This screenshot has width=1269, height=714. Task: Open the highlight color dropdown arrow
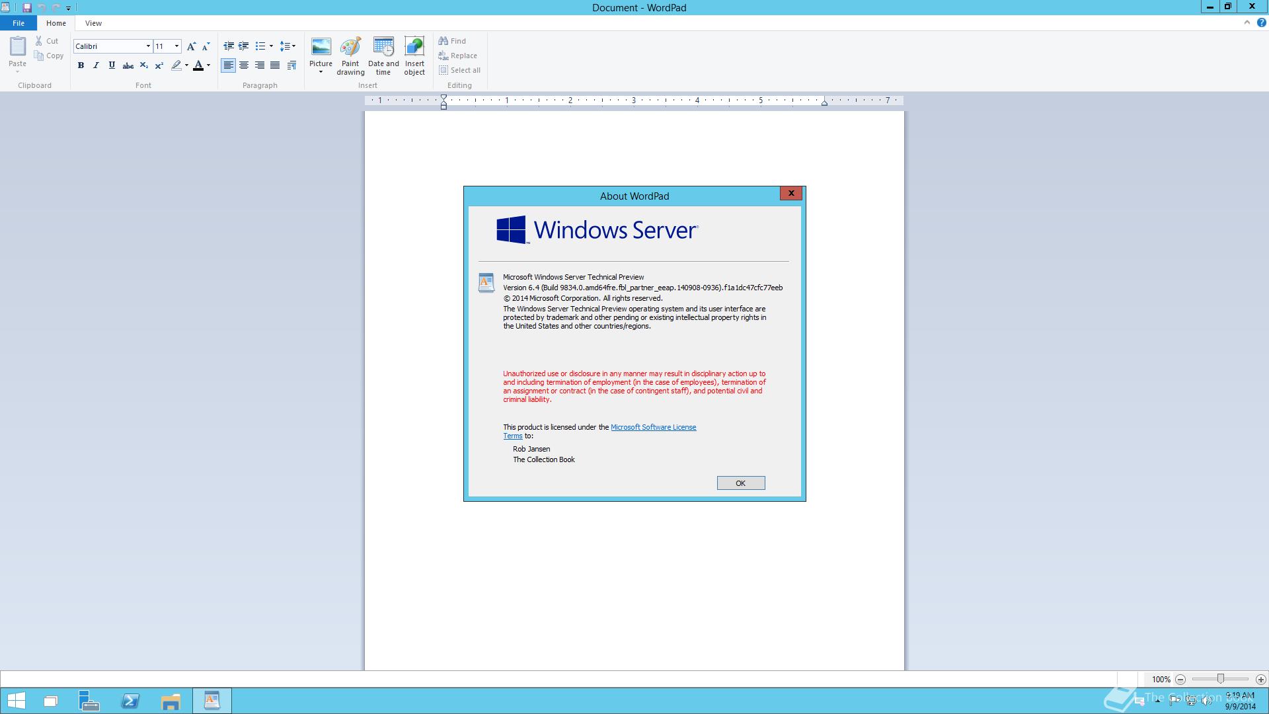pos(186,65)
